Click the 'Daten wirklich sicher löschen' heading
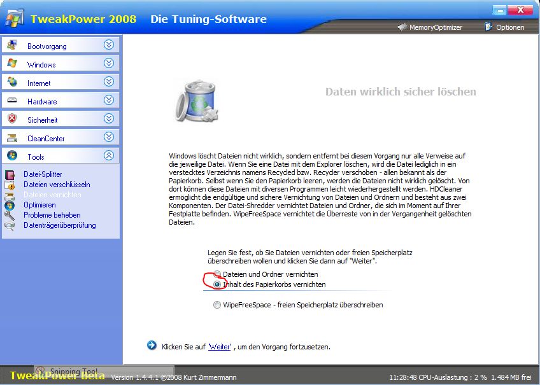The image size is (540, 385). tap(401, 92)
